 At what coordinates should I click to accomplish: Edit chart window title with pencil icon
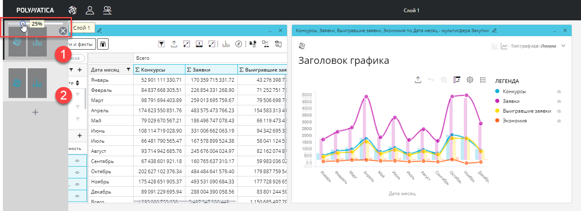494,30
